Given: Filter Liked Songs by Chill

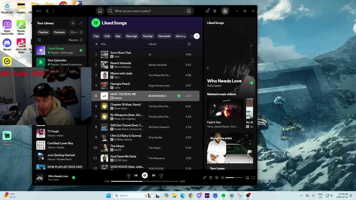Looking at the screenshot, I should tap(107, 36).
